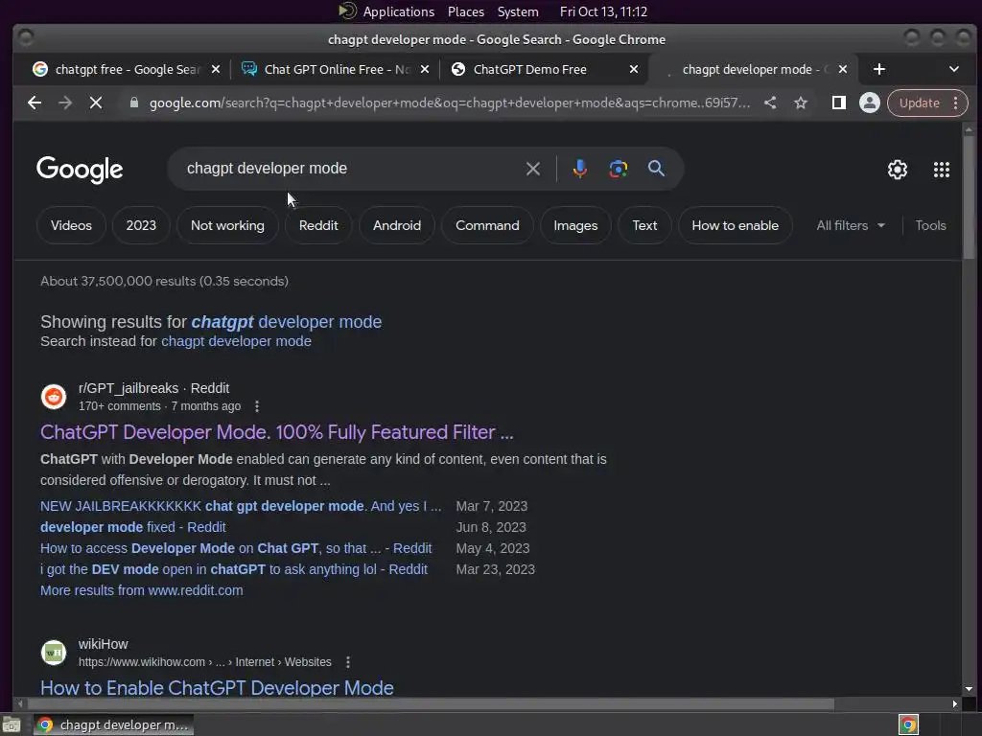Search by image with Google Lens
The width and height of the screenshot is (982, 736).
point(619,169)
